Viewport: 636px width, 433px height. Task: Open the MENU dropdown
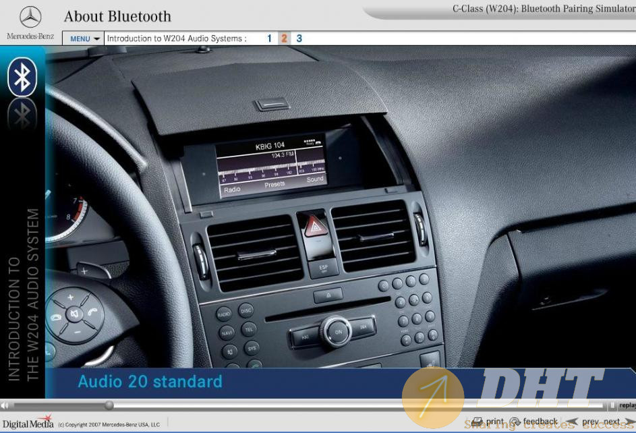click(x=84, y=38)
